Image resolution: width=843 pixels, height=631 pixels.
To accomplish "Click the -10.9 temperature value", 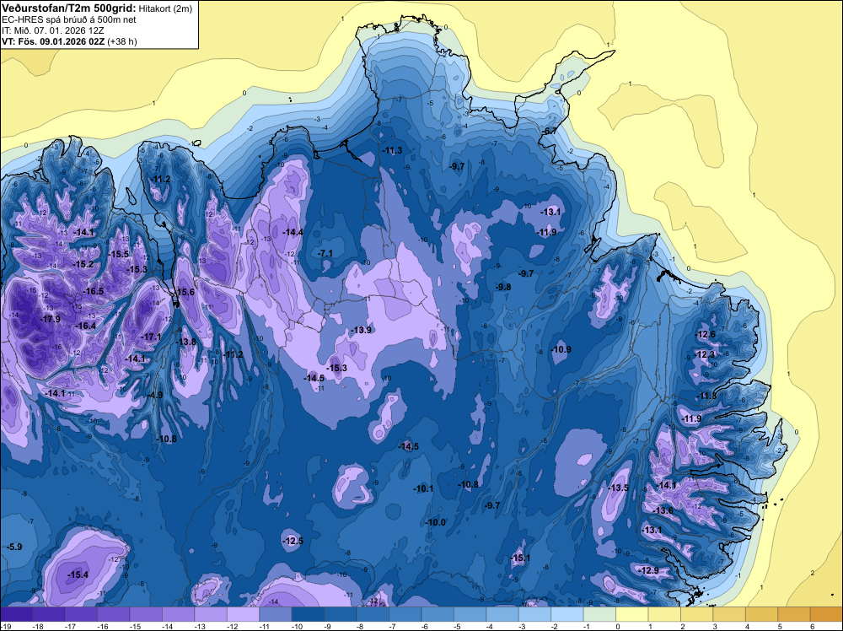I will (561, 349).
